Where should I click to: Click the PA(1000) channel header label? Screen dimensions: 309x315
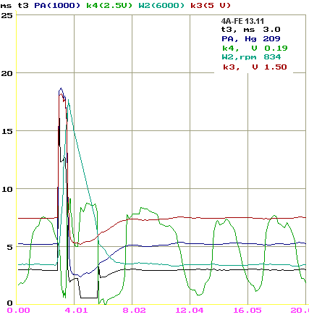pos(57,5)
